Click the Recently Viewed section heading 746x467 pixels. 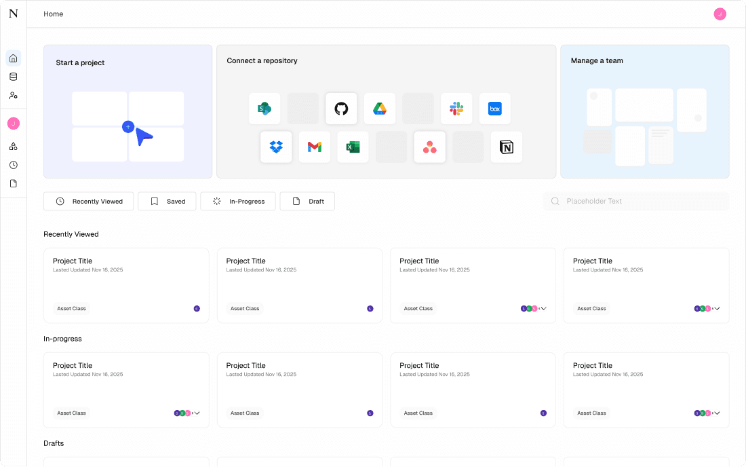[x=71, y=234]
